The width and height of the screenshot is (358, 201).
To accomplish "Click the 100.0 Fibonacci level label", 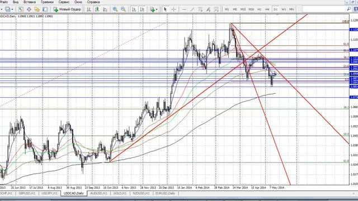I will point(346,21).
